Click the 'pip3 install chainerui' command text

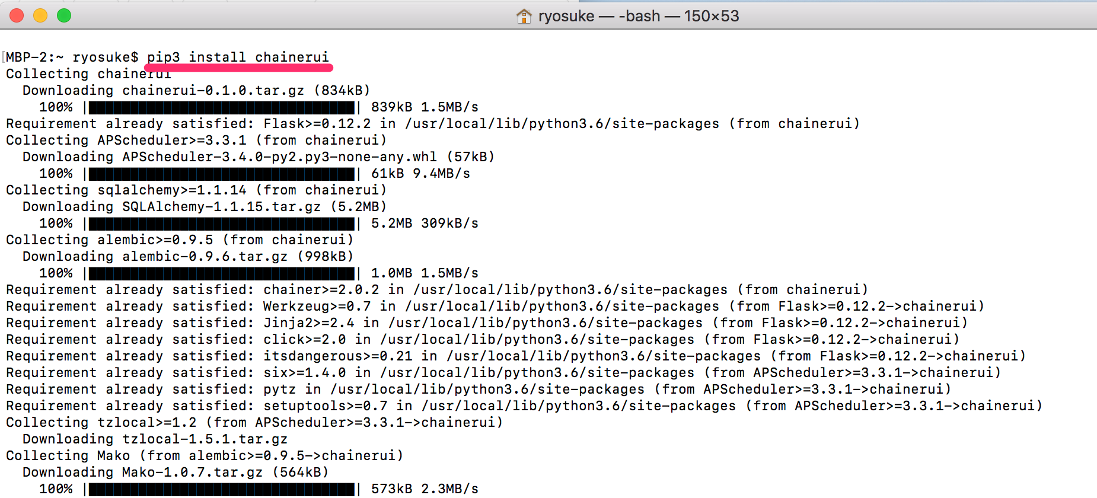pos(238,57)
